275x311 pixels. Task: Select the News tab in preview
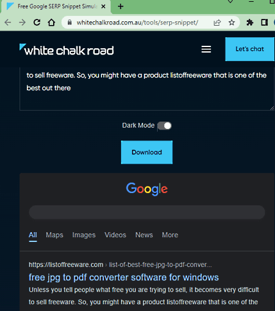tap(144, 235)
